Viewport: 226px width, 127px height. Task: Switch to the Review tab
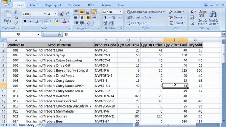tap(106, 5)
